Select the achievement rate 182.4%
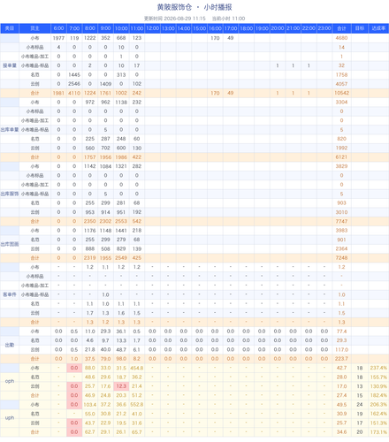The width and height of the screenshot is (389, 442). pyautogui.click(x=378, y=395)
